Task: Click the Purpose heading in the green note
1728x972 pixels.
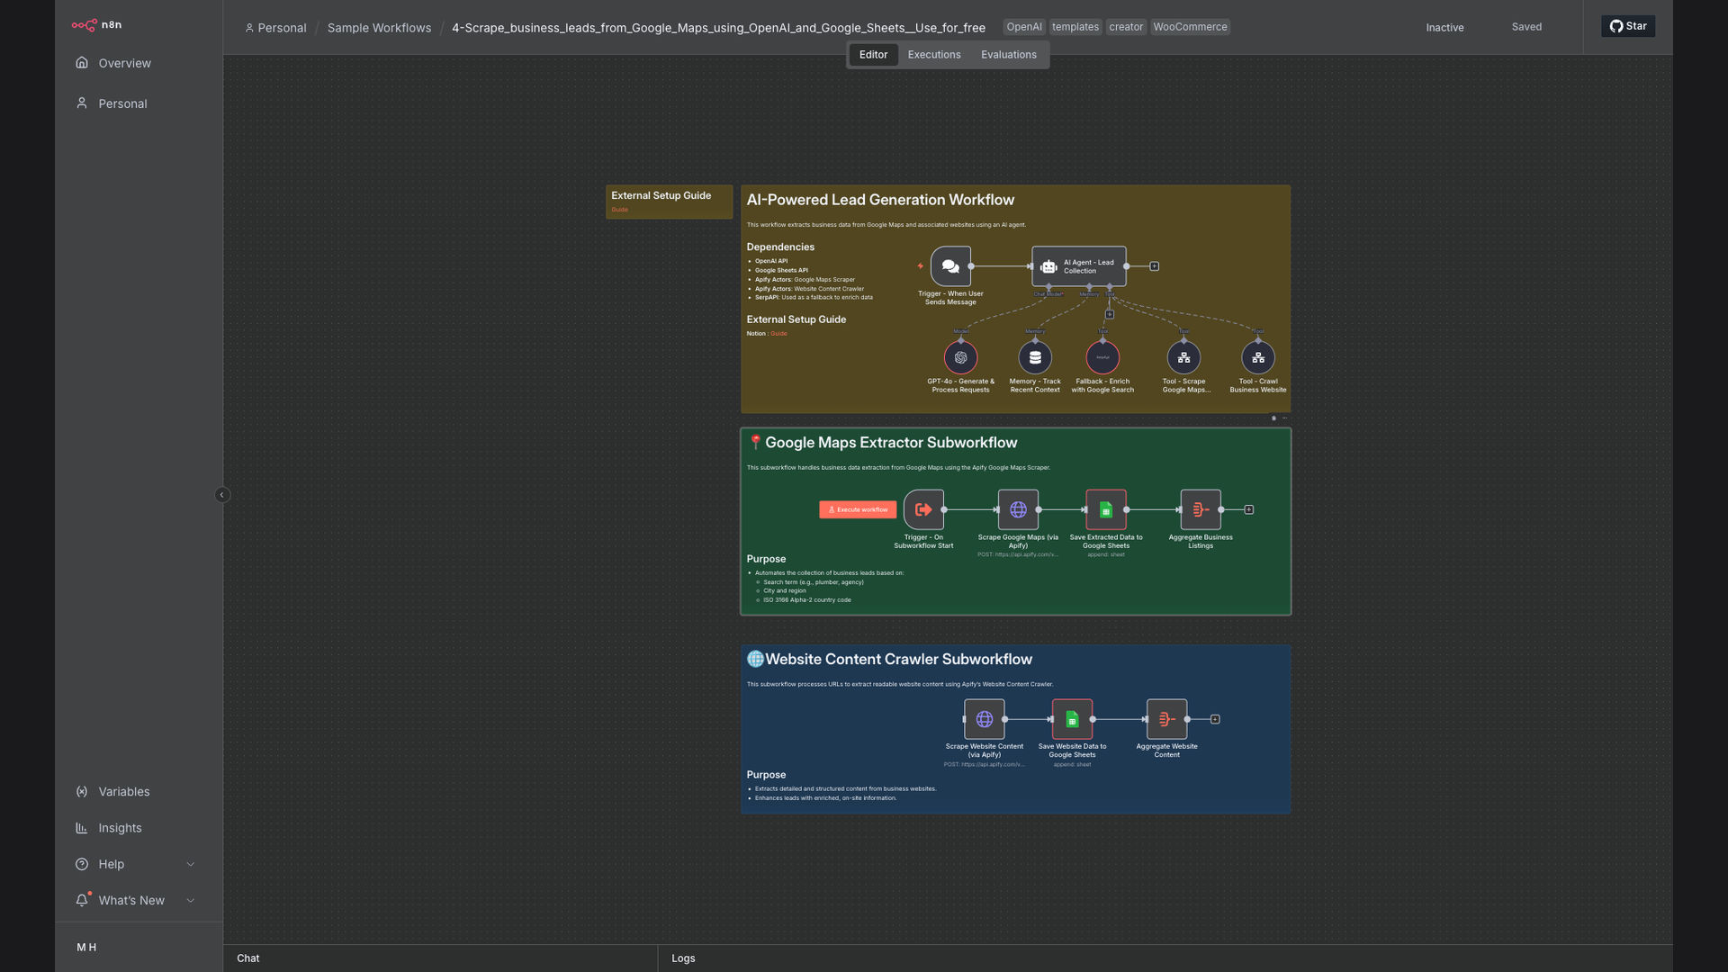Action: tap(766, 559)
